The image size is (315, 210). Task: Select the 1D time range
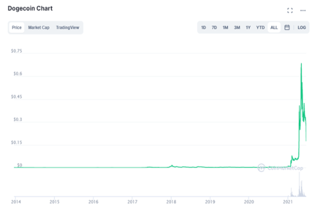point(203,27)
